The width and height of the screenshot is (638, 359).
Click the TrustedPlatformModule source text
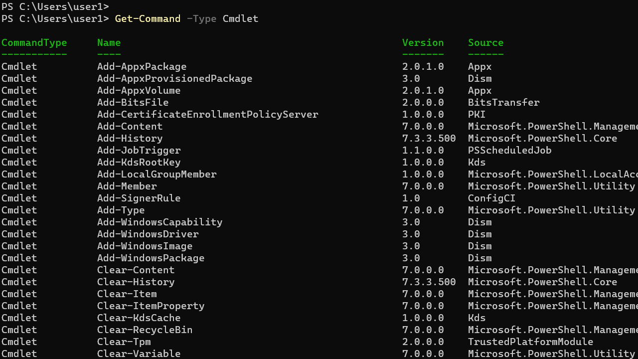530,342
